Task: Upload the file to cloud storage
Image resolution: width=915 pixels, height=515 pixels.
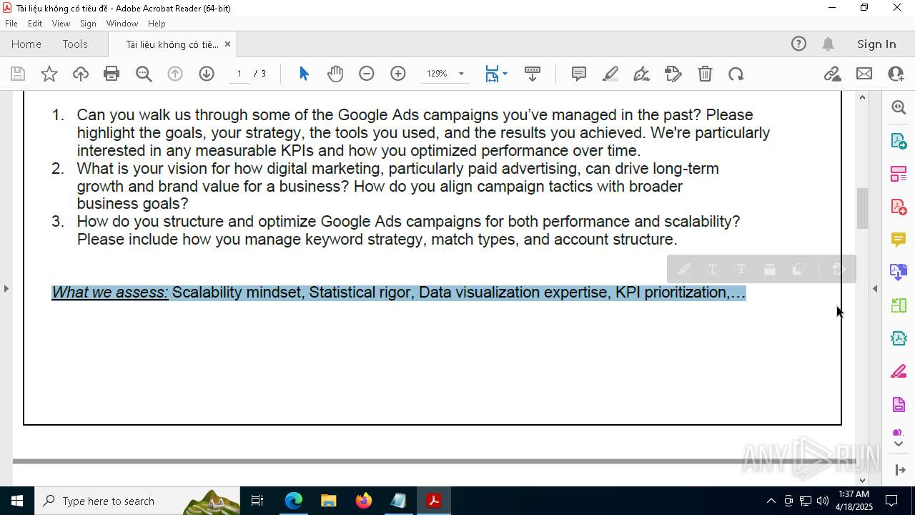Action: tap(81, 74)
